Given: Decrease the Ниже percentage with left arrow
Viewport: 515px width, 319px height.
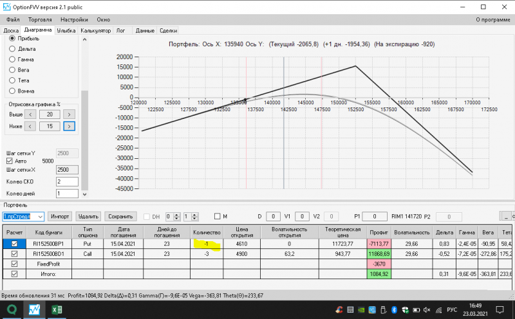Looking at the screenshot, I should [x=30, y=126].
